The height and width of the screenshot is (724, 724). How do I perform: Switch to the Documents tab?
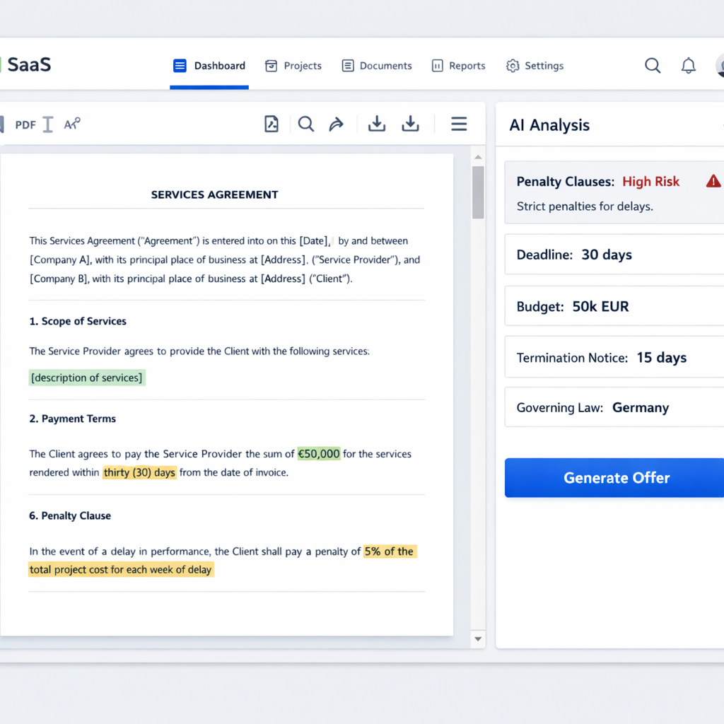377,65
